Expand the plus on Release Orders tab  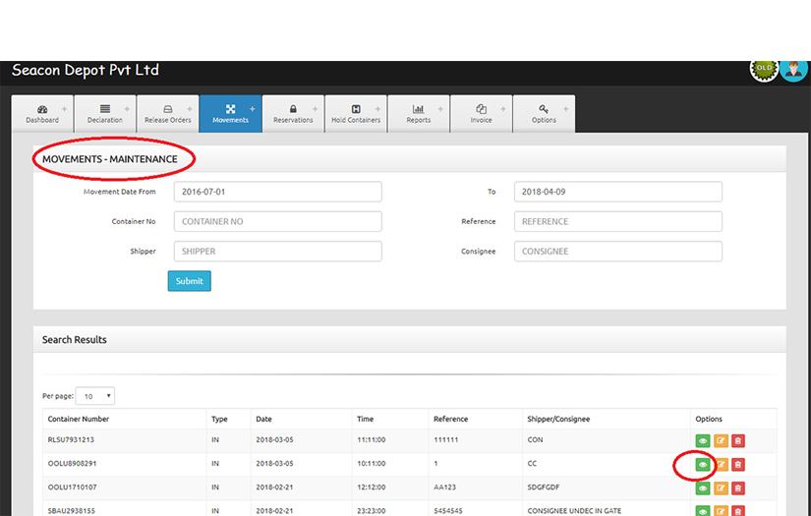[190, 109]
